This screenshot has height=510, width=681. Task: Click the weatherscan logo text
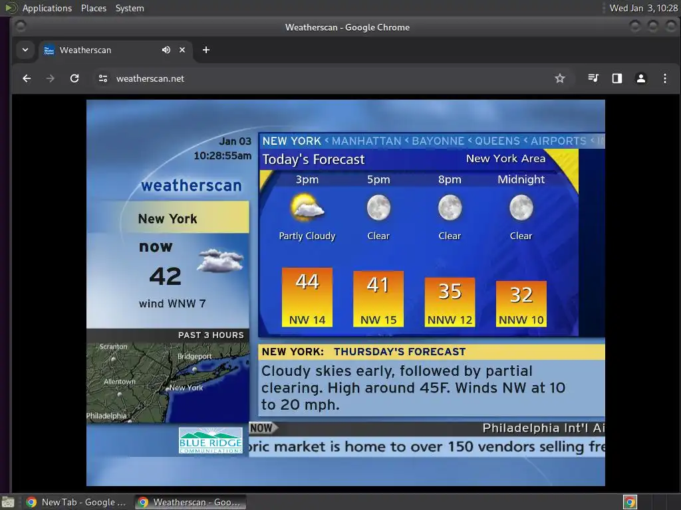coord(192,186)
